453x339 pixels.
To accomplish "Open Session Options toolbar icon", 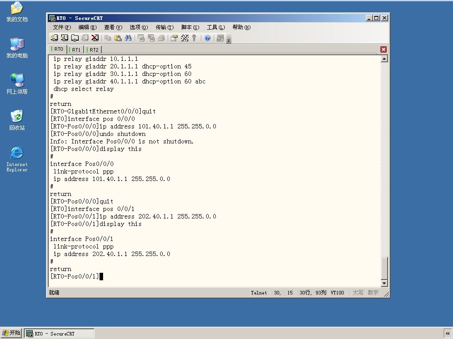I will pyautogui.click(x=174, y=38).
